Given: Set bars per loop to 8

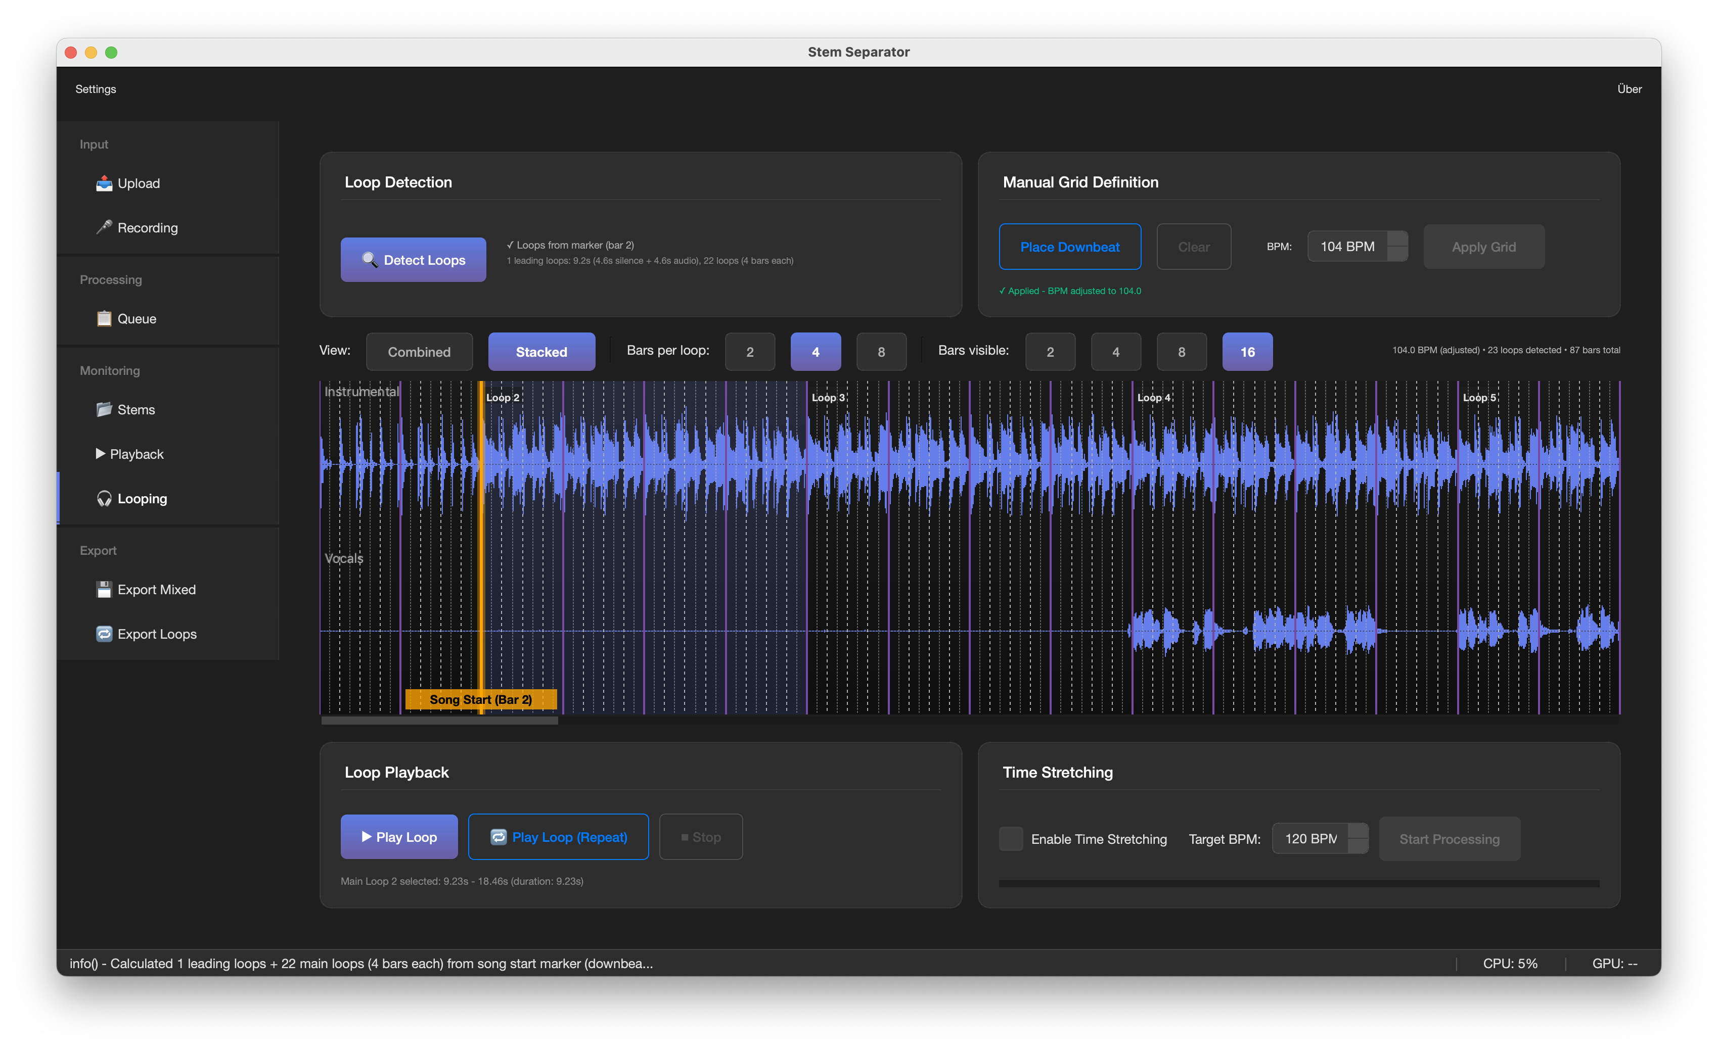Looking at the screenshot, I should click(881, 352).
